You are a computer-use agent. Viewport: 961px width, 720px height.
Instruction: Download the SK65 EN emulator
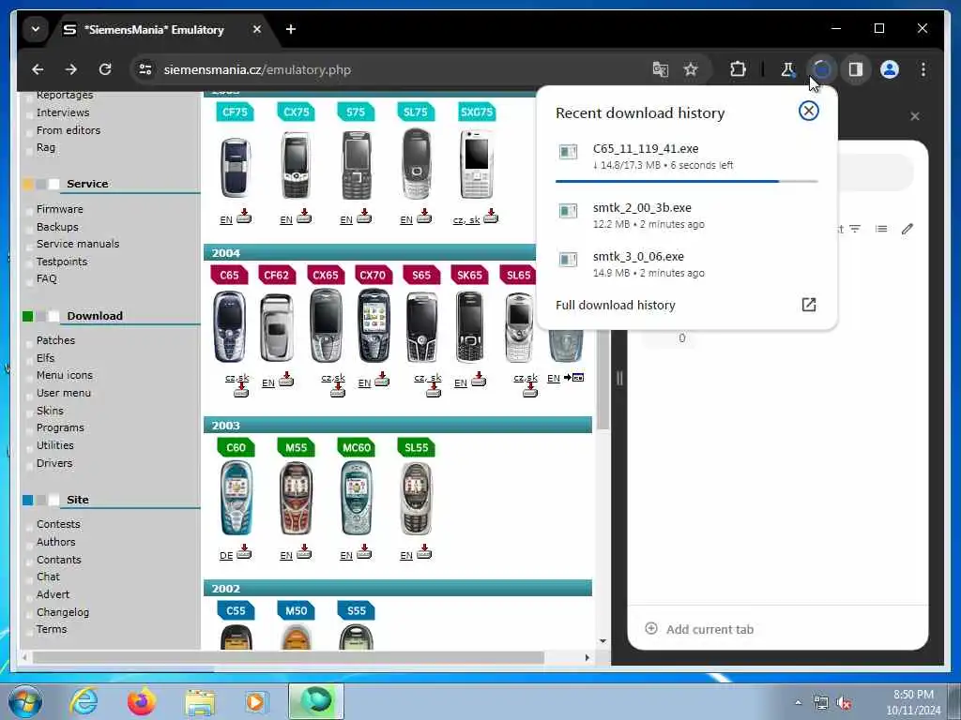pyautogui.click(x=479, y=381)
